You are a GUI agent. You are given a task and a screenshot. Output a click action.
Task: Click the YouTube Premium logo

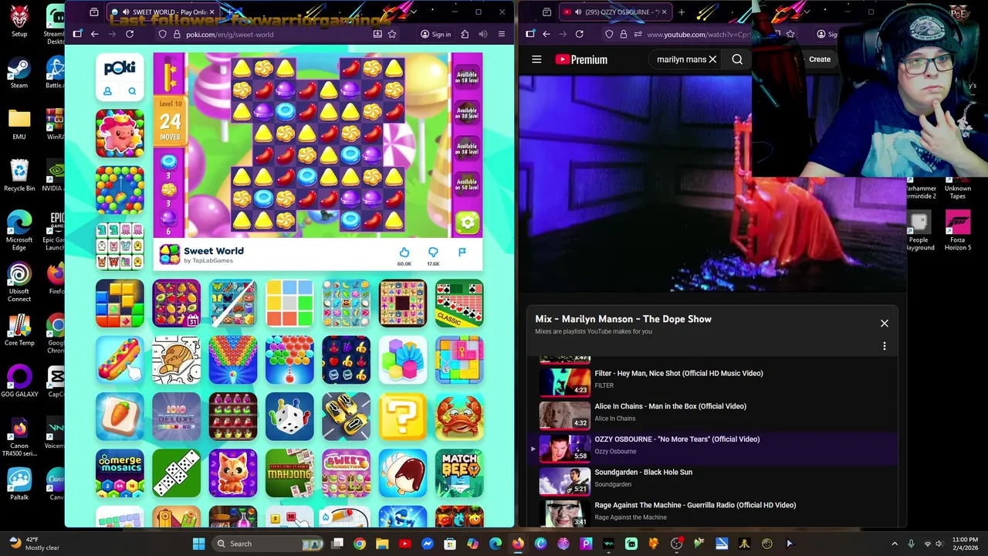click(581, 59)
